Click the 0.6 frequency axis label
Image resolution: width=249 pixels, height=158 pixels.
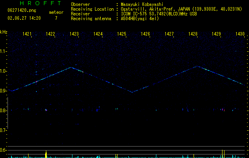point(3,150)
